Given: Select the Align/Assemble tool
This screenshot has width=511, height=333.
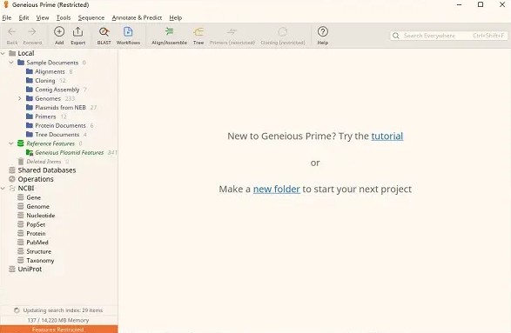Looking at the screenshot, I should click(x=169, y=36).
